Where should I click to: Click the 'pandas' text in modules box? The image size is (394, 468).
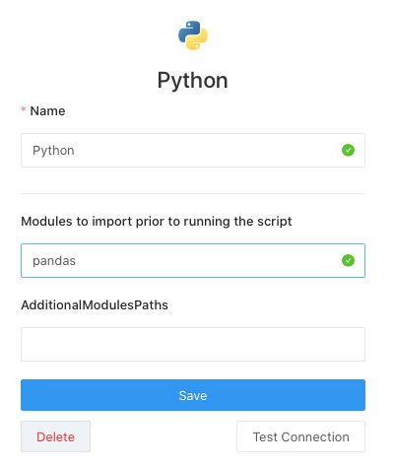coord(54,261)
